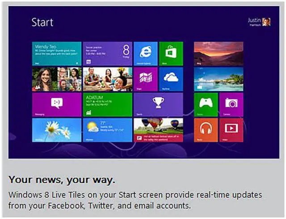Open the Travel tile with tropical beach

(219, 79)
